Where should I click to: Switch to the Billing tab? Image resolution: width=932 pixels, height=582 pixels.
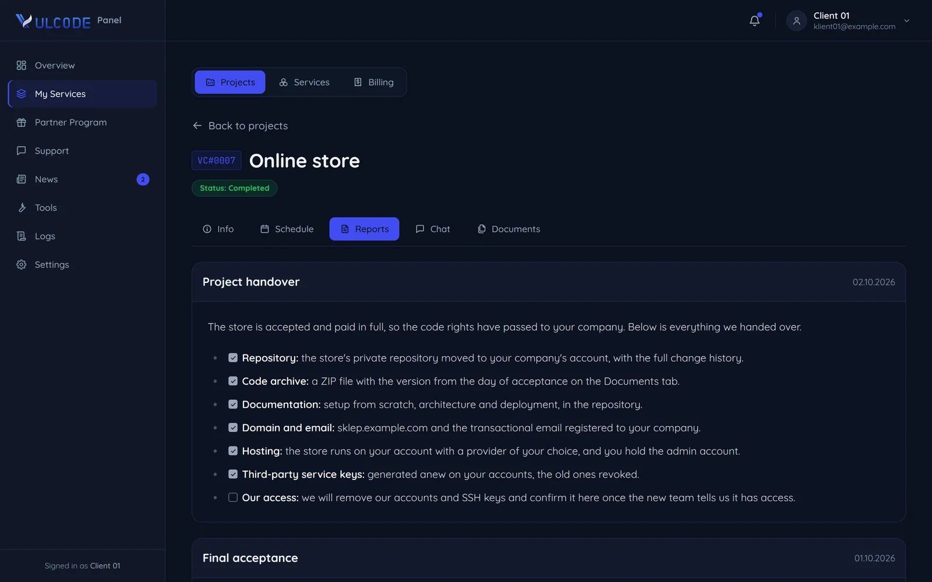373,82
